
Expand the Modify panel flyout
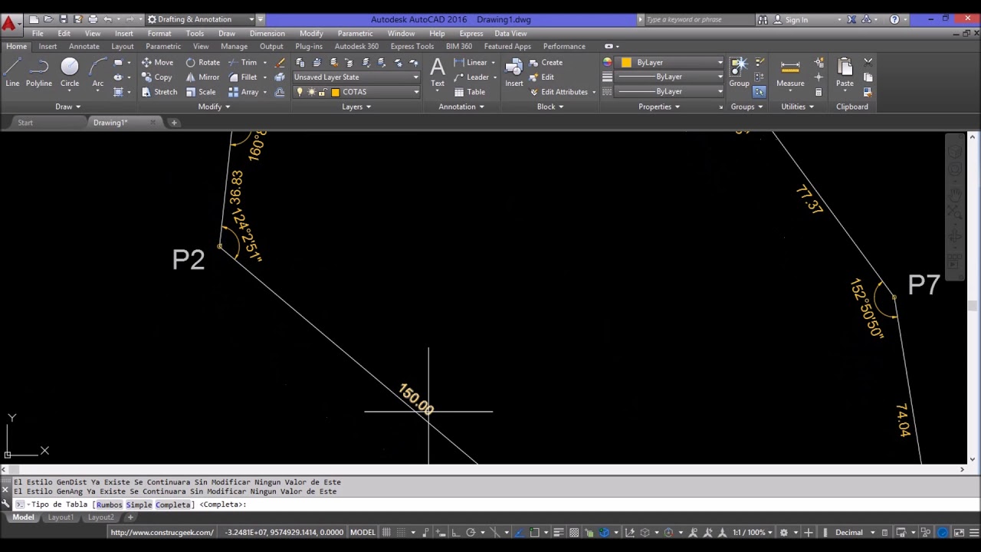click(214, 107)
